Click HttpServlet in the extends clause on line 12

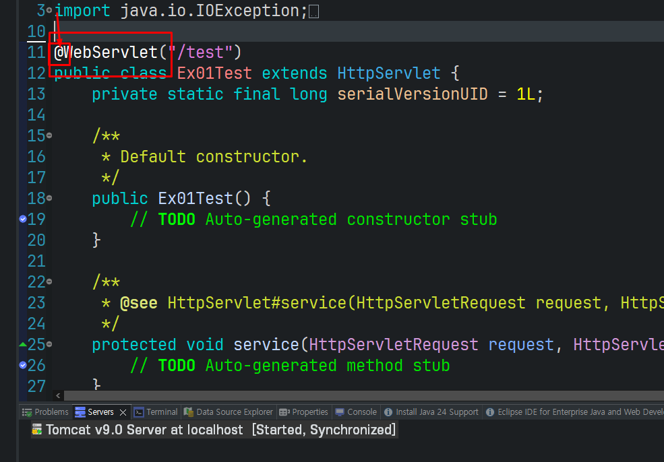[389, 73]
